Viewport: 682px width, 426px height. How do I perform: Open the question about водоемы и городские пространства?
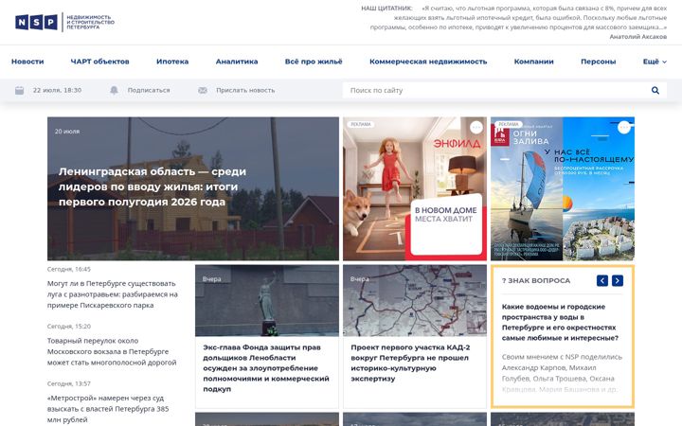pyautogui.click(x=560, y=322)
